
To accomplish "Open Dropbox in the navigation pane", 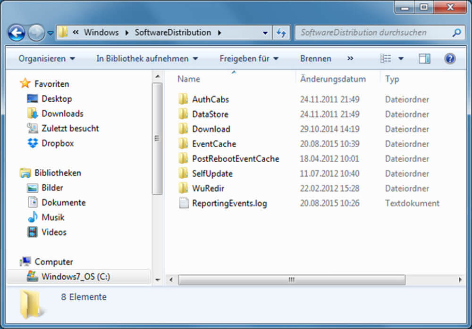I will 58,143.
